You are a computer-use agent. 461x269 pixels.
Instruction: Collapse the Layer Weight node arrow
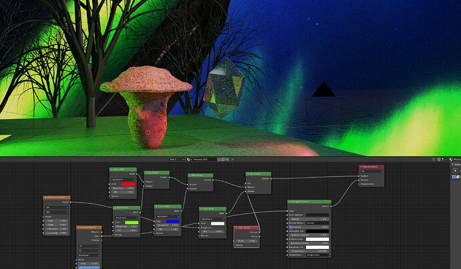click(236, 228)
